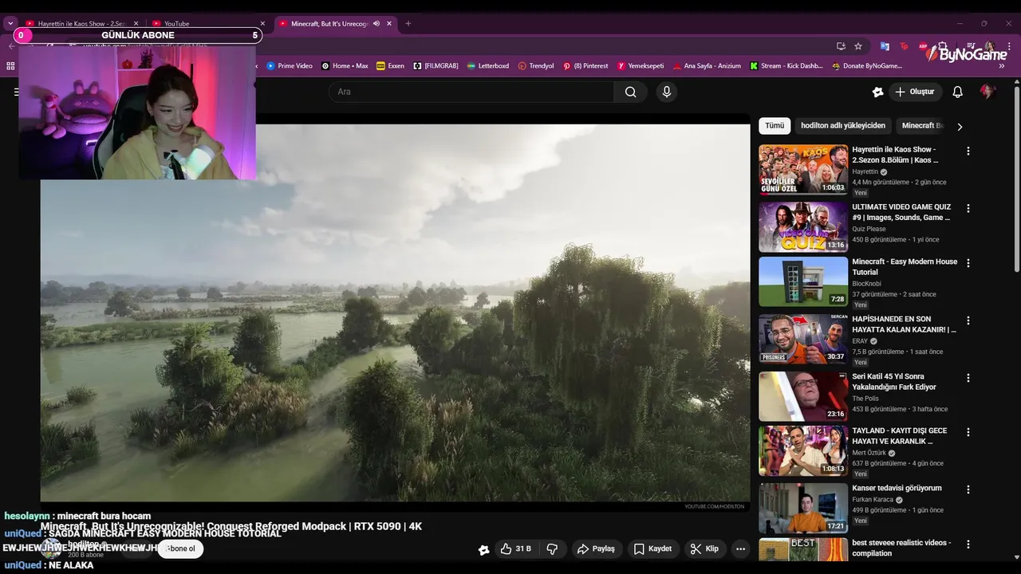The width and height of the screenshot is (1021, 574).
Task: Open the account avatar menu
Action: point(987,92)
